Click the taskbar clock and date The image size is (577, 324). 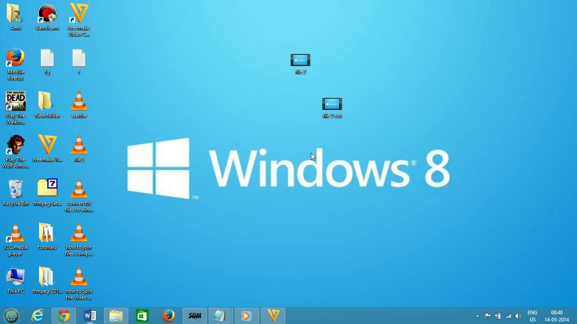pyautogui.click(x=557, y=316)
